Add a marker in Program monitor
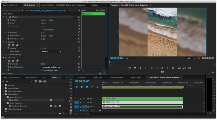 [135, 68]
